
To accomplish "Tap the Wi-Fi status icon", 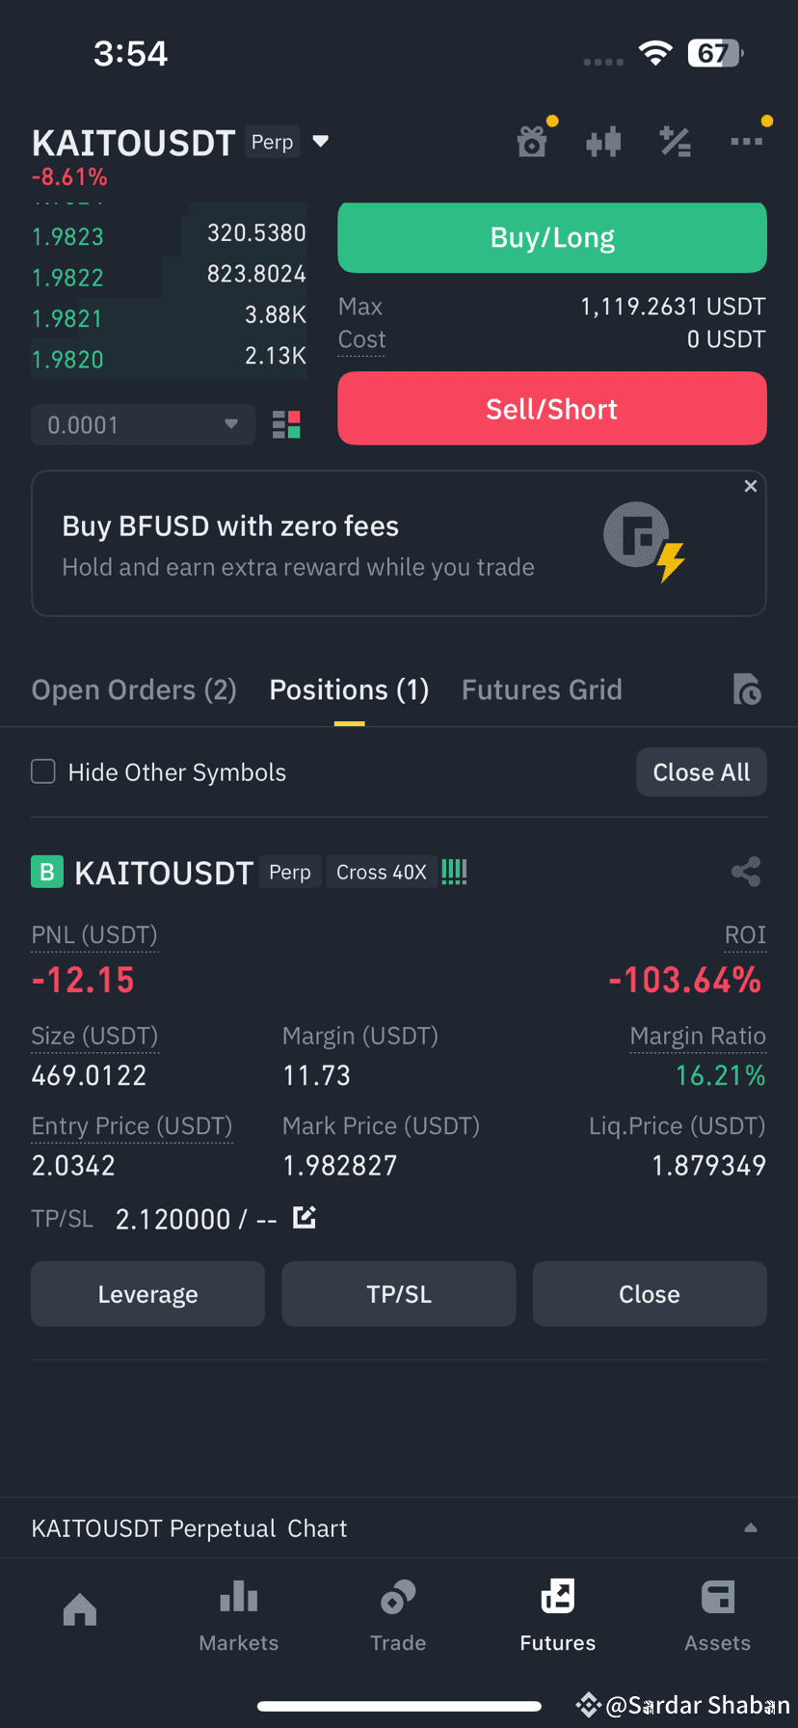I will pyautogui.click(x=655, y=53).
